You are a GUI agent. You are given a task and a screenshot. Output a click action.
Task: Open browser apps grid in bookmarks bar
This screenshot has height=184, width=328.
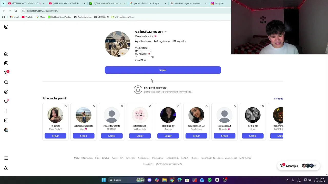(x=3, y=17)
